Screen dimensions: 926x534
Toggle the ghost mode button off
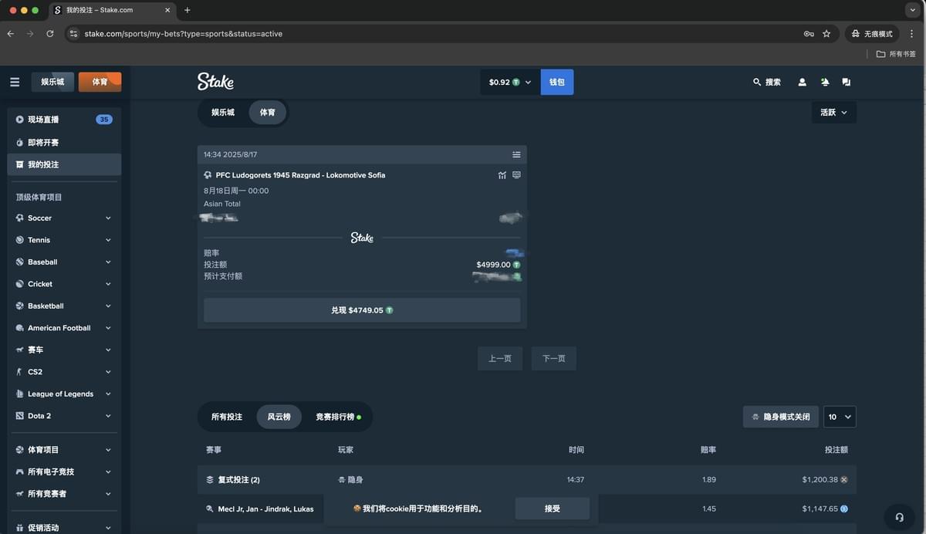pos(780,417)
